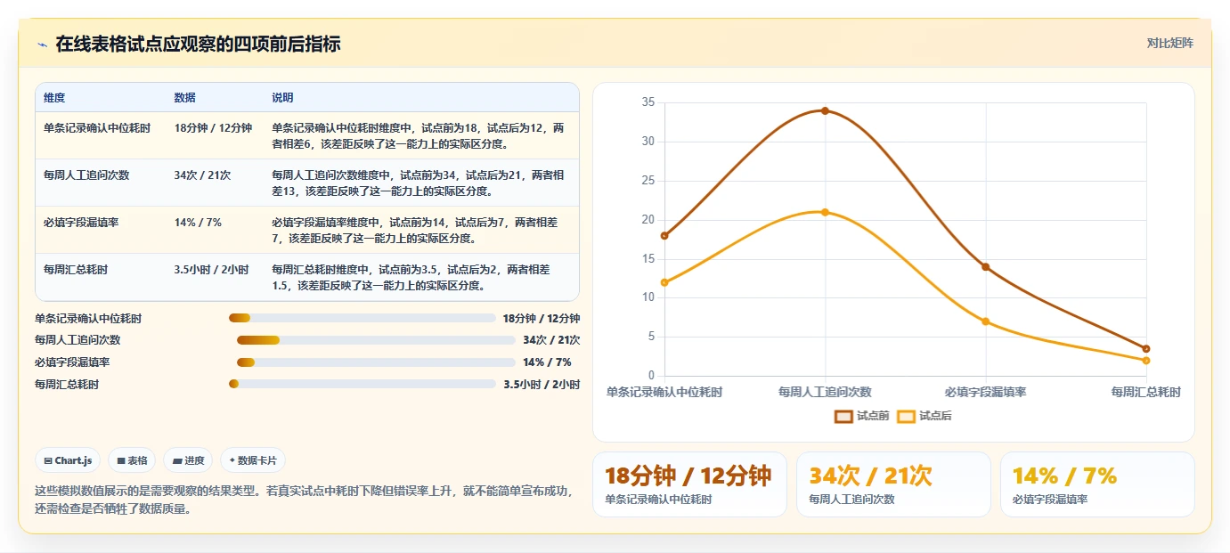
Task: Click progress bar for 单条记录确认中位耗时
Action: [x=362, y=318]
